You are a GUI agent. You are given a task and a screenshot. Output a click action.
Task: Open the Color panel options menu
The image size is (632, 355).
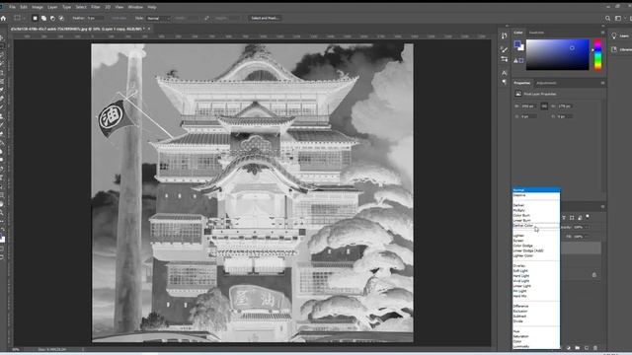[x=602, y=33]
